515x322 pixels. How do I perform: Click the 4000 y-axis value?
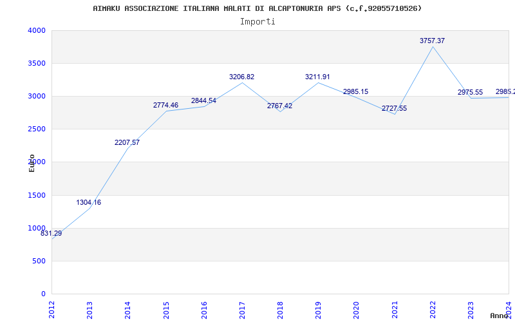[37, 30]
